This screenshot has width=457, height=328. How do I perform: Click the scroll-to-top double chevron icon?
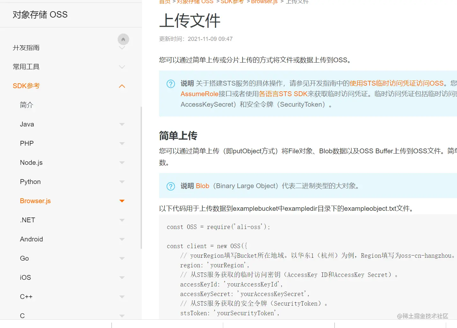123,39
